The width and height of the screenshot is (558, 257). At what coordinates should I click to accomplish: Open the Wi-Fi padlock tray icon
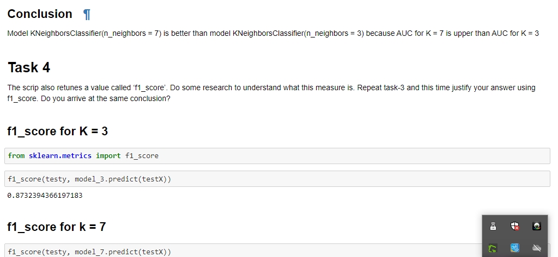click(x=493, y=226)
